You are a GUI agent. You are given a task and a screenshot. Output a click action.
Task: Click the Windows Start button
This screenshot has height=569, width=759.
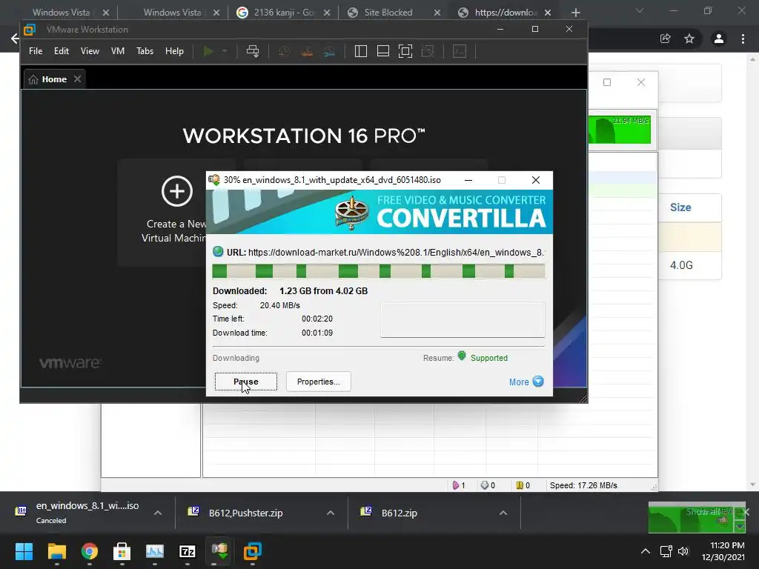click(x=24, y=551)
